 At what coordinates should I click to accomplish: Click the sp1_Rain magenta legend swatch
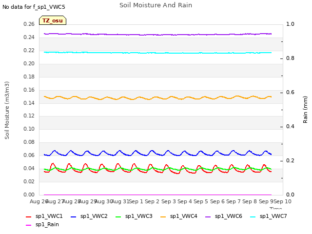[28, 225]
